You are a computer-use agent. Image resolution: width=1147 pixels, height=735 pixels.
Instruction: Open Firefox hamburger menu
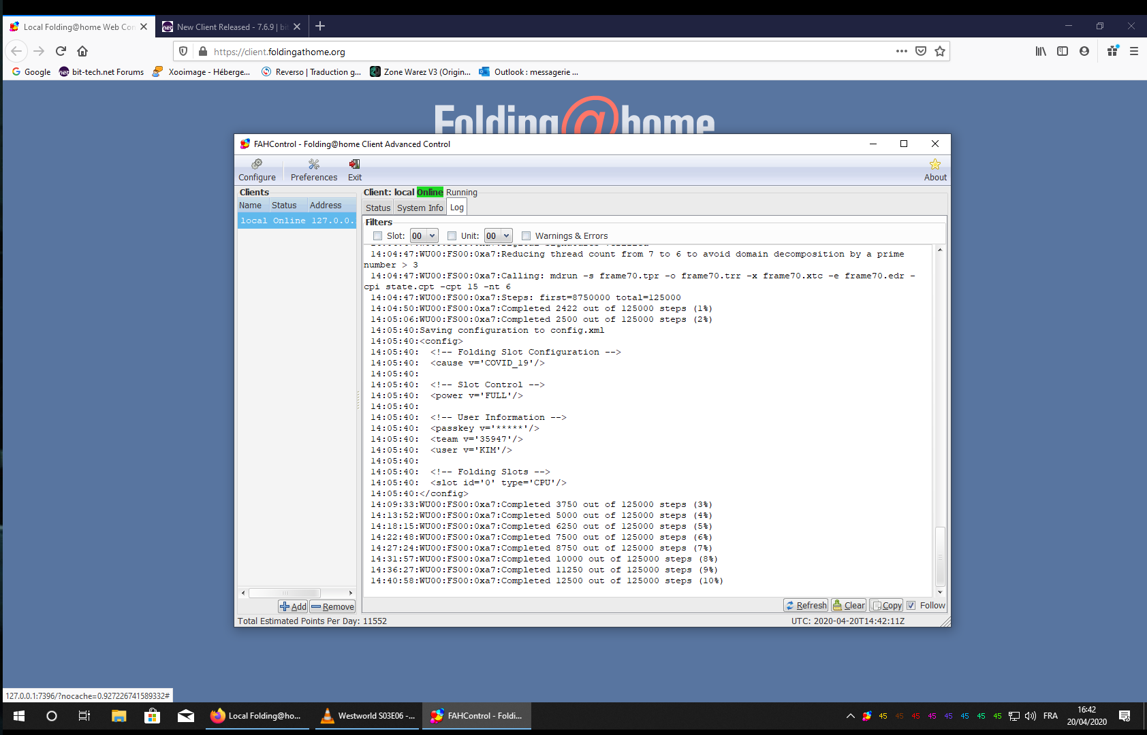pyautogui.click(x=1134, y=51)
